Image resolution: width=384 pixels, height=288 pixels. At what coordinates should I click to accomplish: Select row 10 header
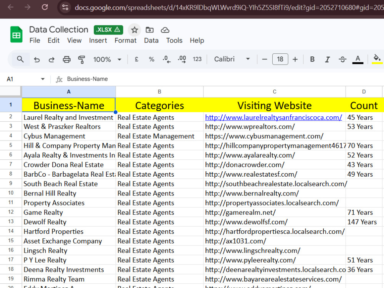pos(11,193)
